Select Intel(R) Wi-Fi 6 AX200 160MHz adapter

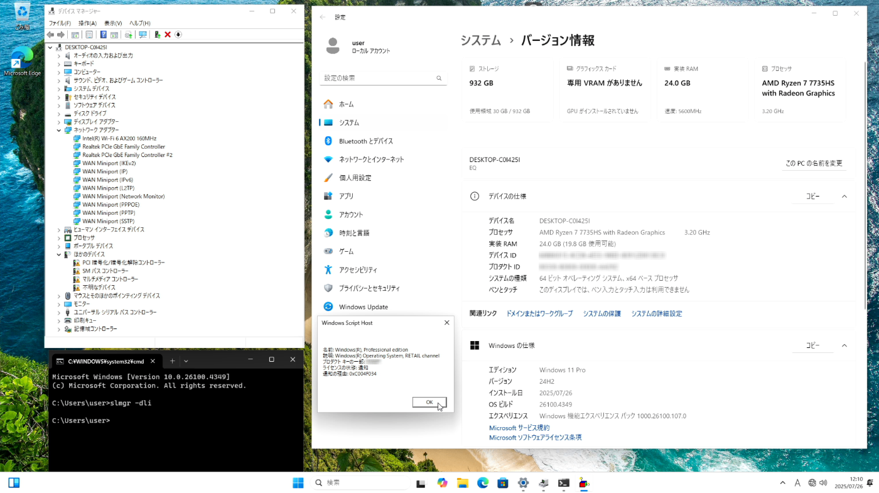click(119, 138)
